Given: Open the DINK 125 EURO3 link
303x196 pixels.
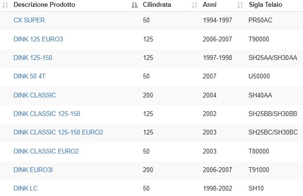Looking at the screenshot, I should coord(38,39).
